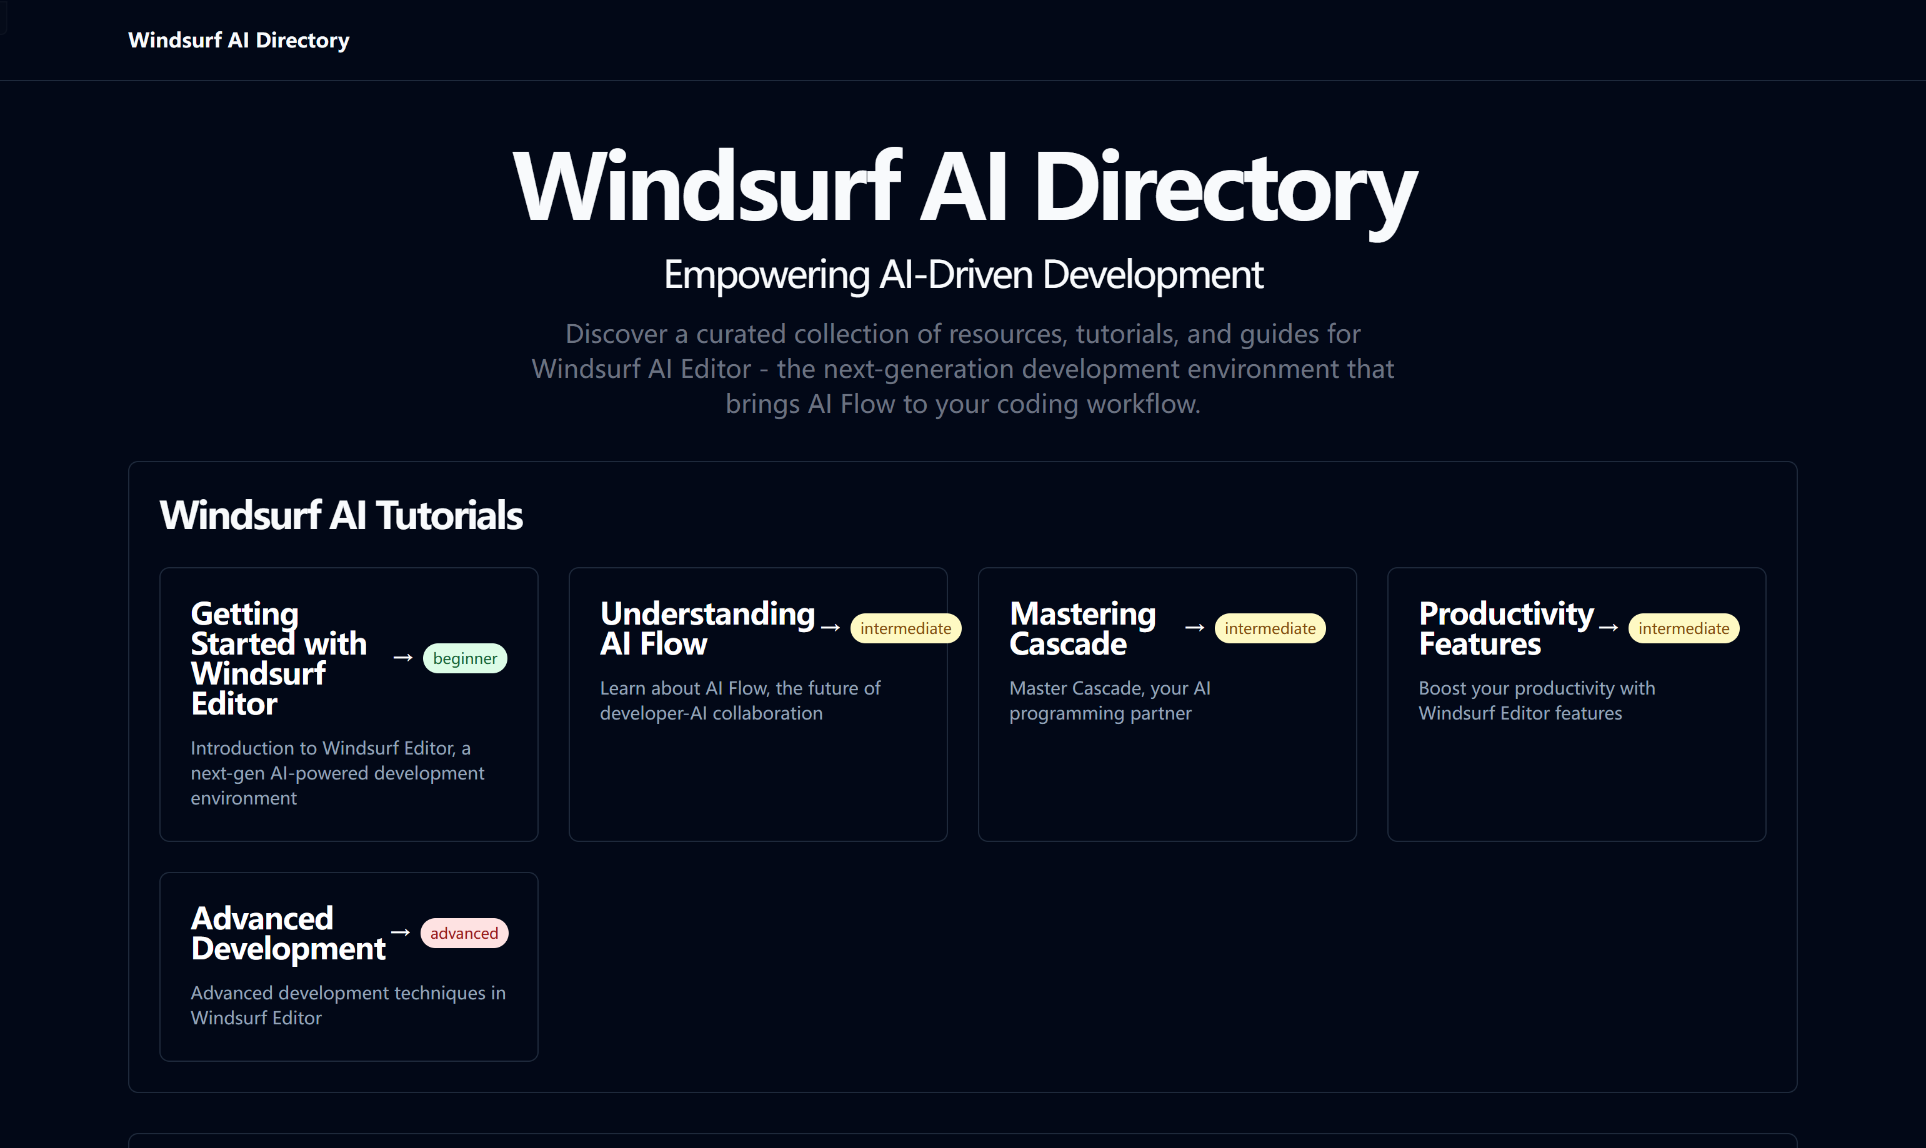This screenshot has height=1148, width=1926.
Task: Open the Mastering Cascade tutorial card
Action: click(x=1167, y=704)
